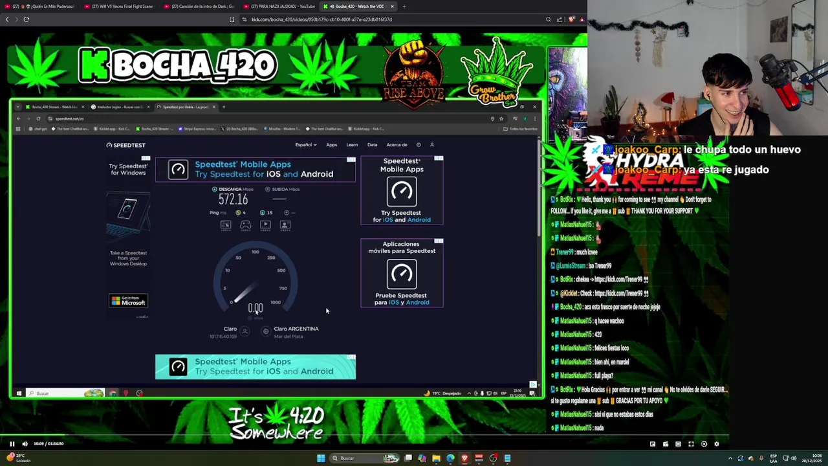
Task: Open a new browser tab
Action: 404,6
